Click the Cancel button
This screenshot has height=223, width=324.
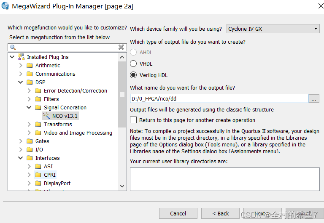click(x=178, y=213)
